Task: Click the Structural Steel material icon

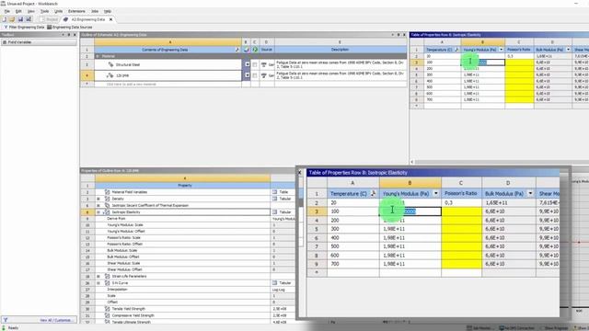Action: [110, 64]
